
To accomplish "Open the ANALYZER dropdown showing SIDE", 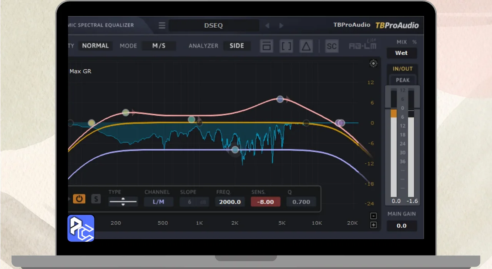I will (x=237, y=46).
